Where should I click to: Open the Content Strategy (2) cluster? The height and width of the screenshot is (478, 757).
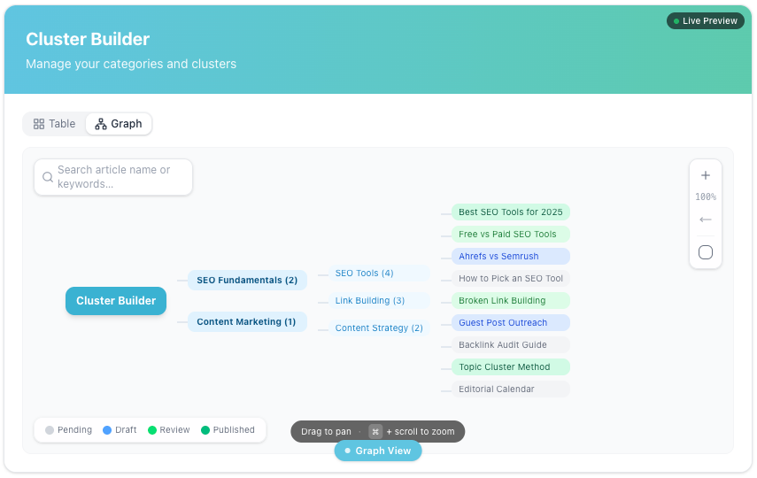[x=379, y=328]
